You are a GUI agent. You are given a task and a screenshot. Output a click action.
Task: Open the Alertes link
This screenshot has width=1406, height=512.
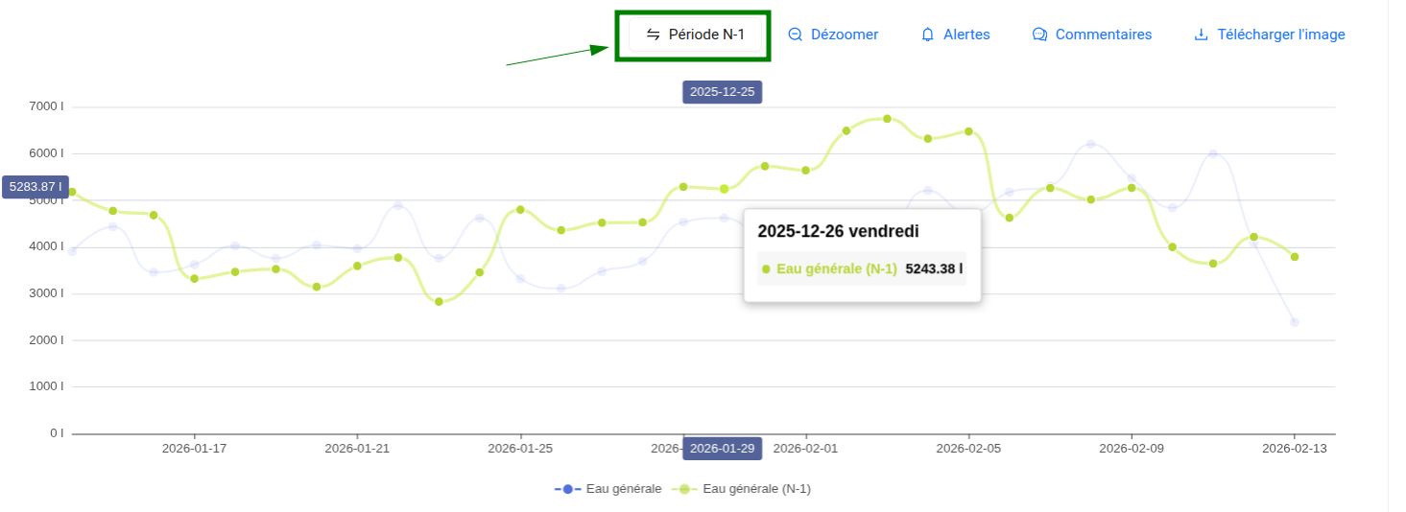click(966, 35)
